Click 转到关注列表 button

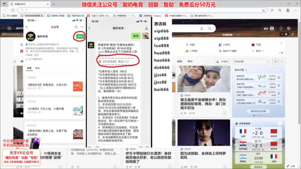(x=258, y=111)
